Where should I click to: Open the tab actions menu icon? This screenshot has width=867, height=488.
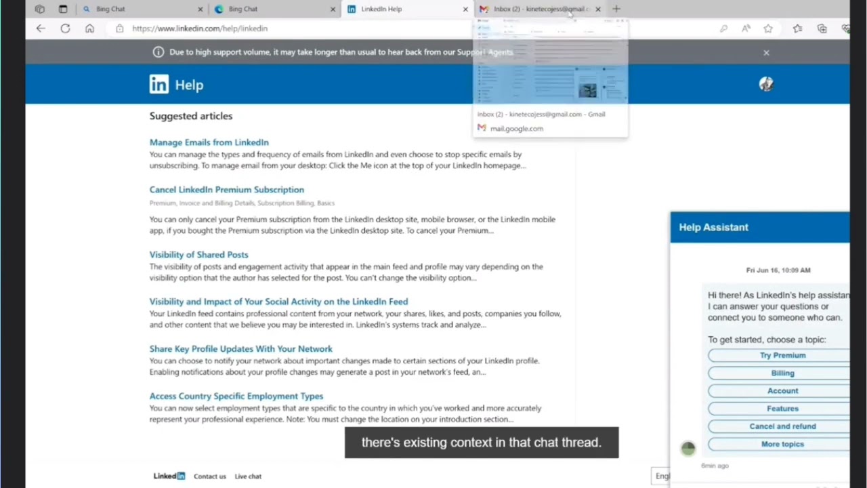[63, 9]
